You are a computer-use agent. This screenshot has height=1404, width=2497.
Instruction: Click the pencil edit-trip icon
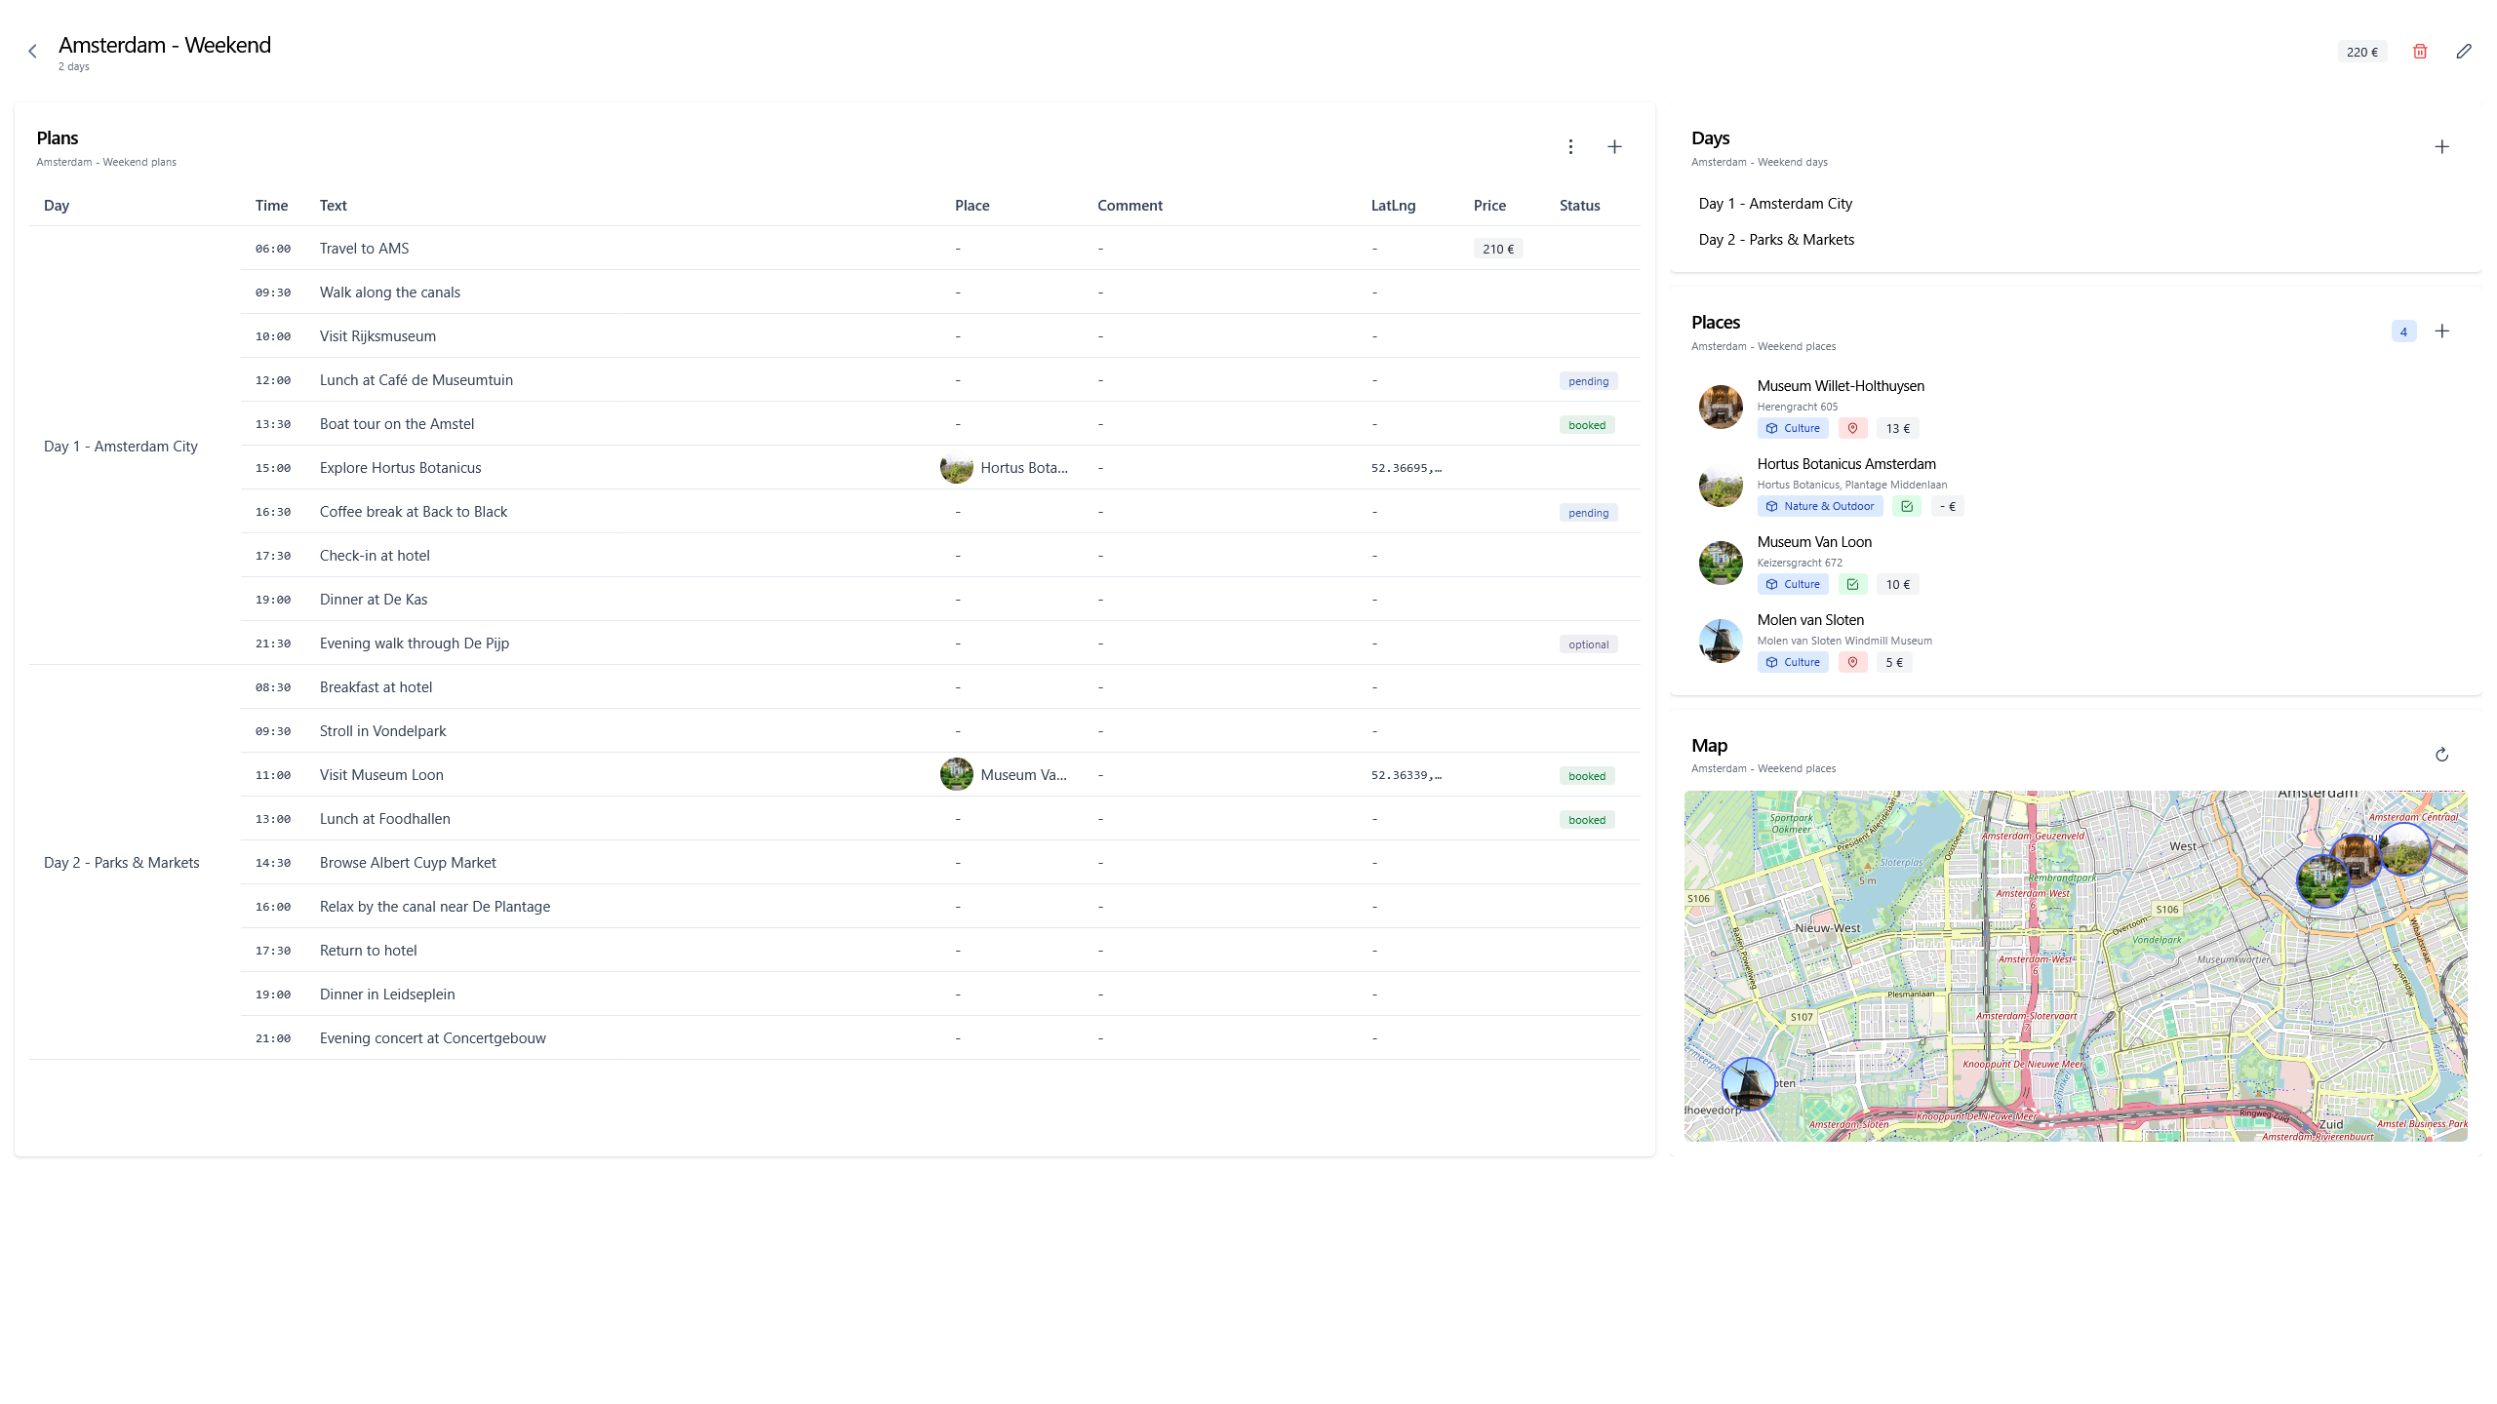pos(2464,52)
